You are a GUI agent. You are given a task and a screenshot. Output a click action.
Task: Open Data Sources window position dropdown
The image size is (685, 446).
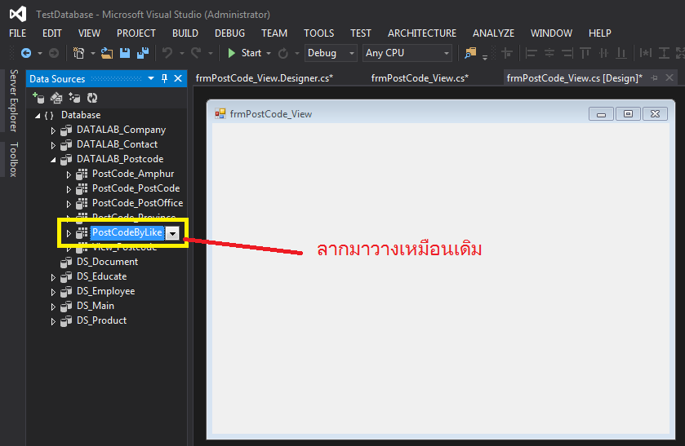coord(151,78)
